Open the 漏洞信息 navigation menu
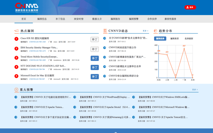This screenshot has height=133, width=213. click(42, 19)
